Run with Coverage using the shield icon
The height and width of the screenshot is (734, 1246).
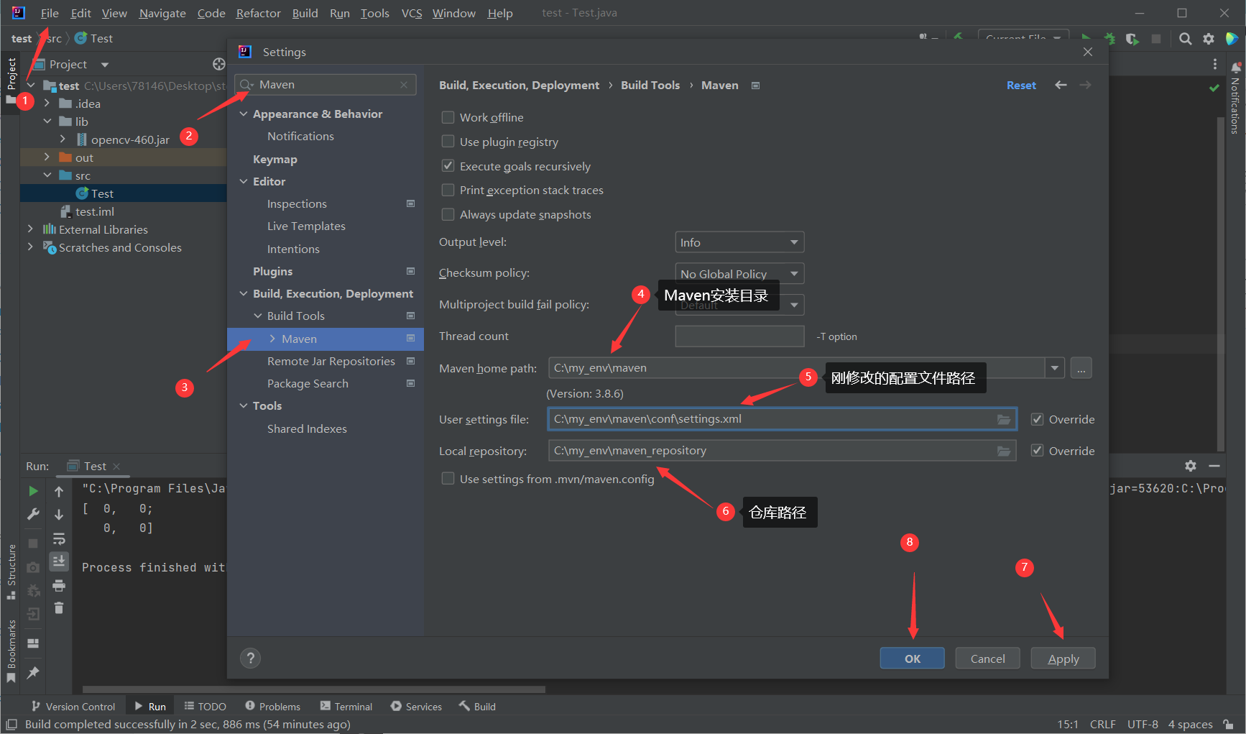pyautogui.click(x=1132, y=39)
